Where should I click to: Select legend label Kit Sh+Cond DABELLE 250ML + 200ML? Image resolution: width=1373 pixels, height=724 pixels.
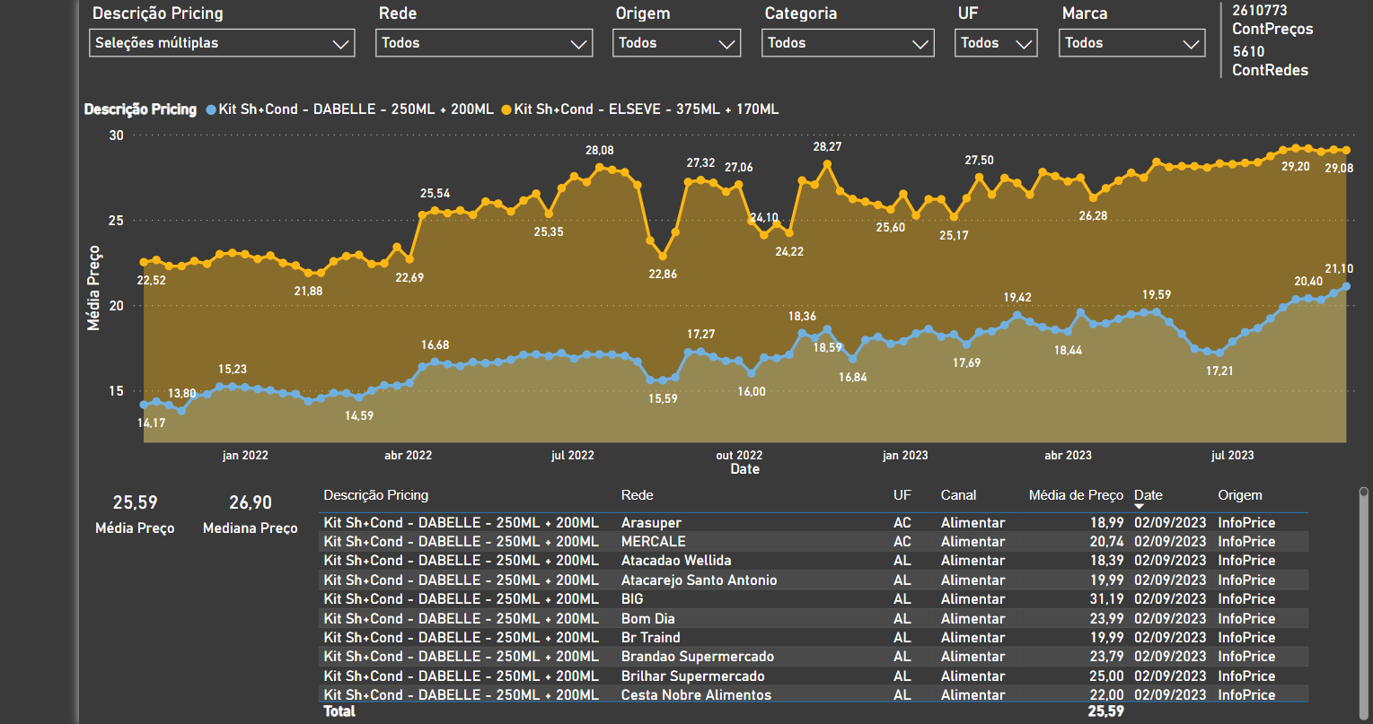coord(356,109)
